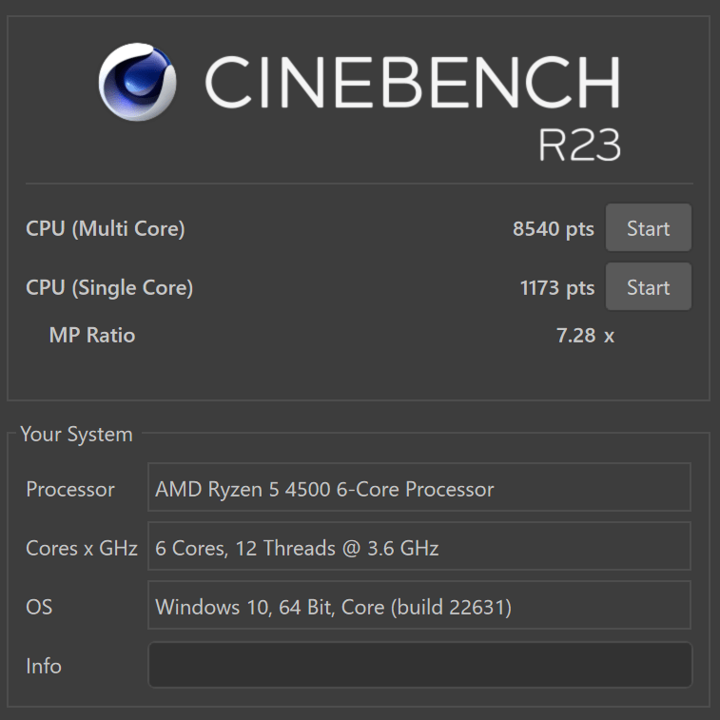The width and height of the screenshot is (720, 720).
Task: Click the Cinebench sphere logo icon
Action: [x=137, y=82]
